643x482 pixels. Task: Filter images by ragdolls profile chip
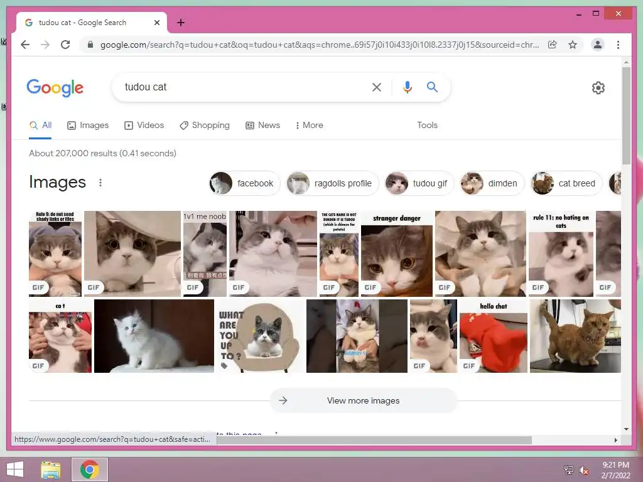point(333,183)
